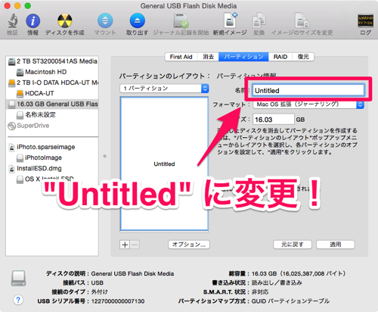
Task: Open the partition layout dropdown
Action: click(164, 89)
